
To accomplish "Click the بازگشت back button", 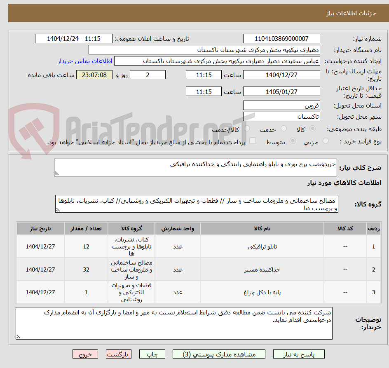I will [119, 354].
